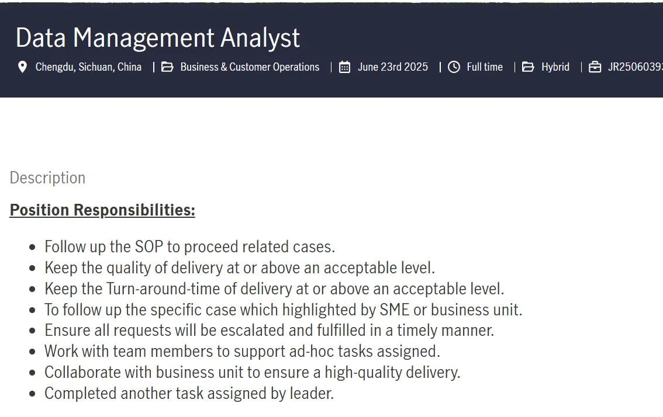Click the last bullet about leader-assigned tasks
Screen dimensions: 663x417
(x=189, y=393)
